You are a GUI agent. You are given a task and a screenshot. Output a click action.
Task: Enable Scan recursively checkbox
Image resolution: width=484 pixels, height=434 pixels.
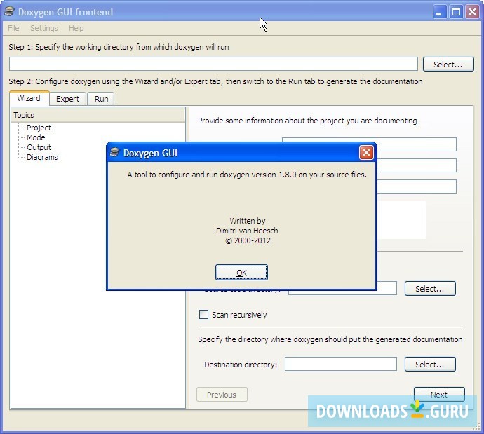203,315
